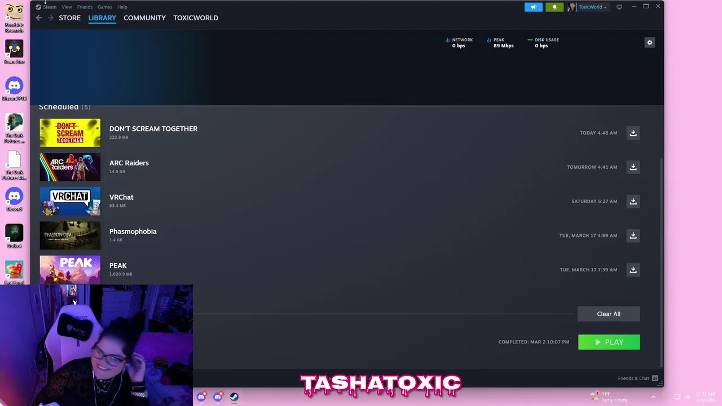Image resolution: width=722 pixels, height=406 pixels.
Task: Click the NETWORK 0 bps stat
Action: pyautogui.click(x=459, y=43)
